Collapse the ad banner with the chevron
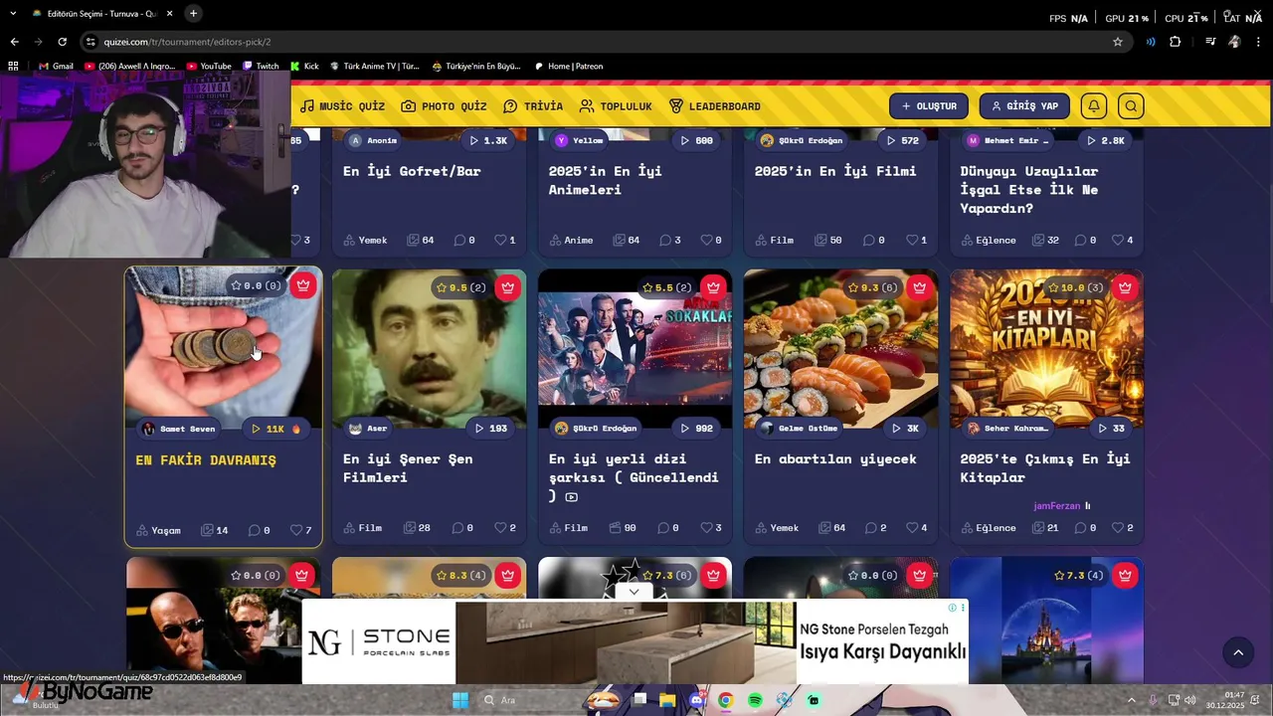 pos(634,591)
